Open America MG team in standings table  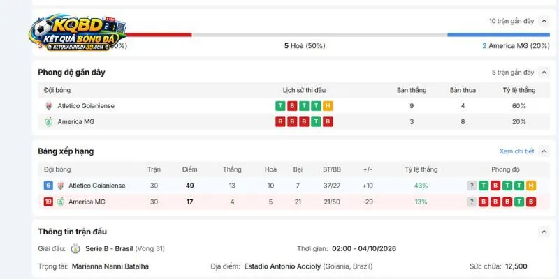(87, 202)
